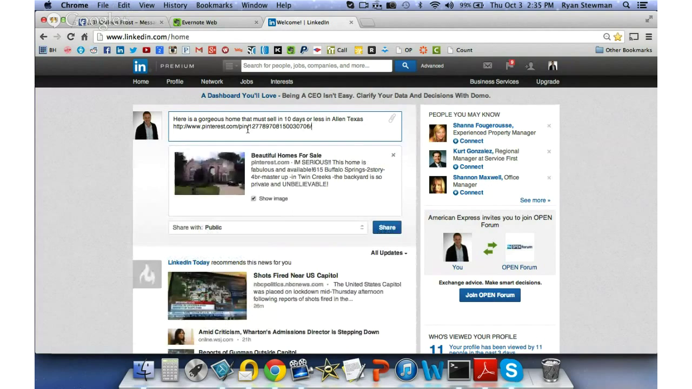692x389 pixels.
Task: Open LinkedIn Home nav item
Action: coord(141,82)
